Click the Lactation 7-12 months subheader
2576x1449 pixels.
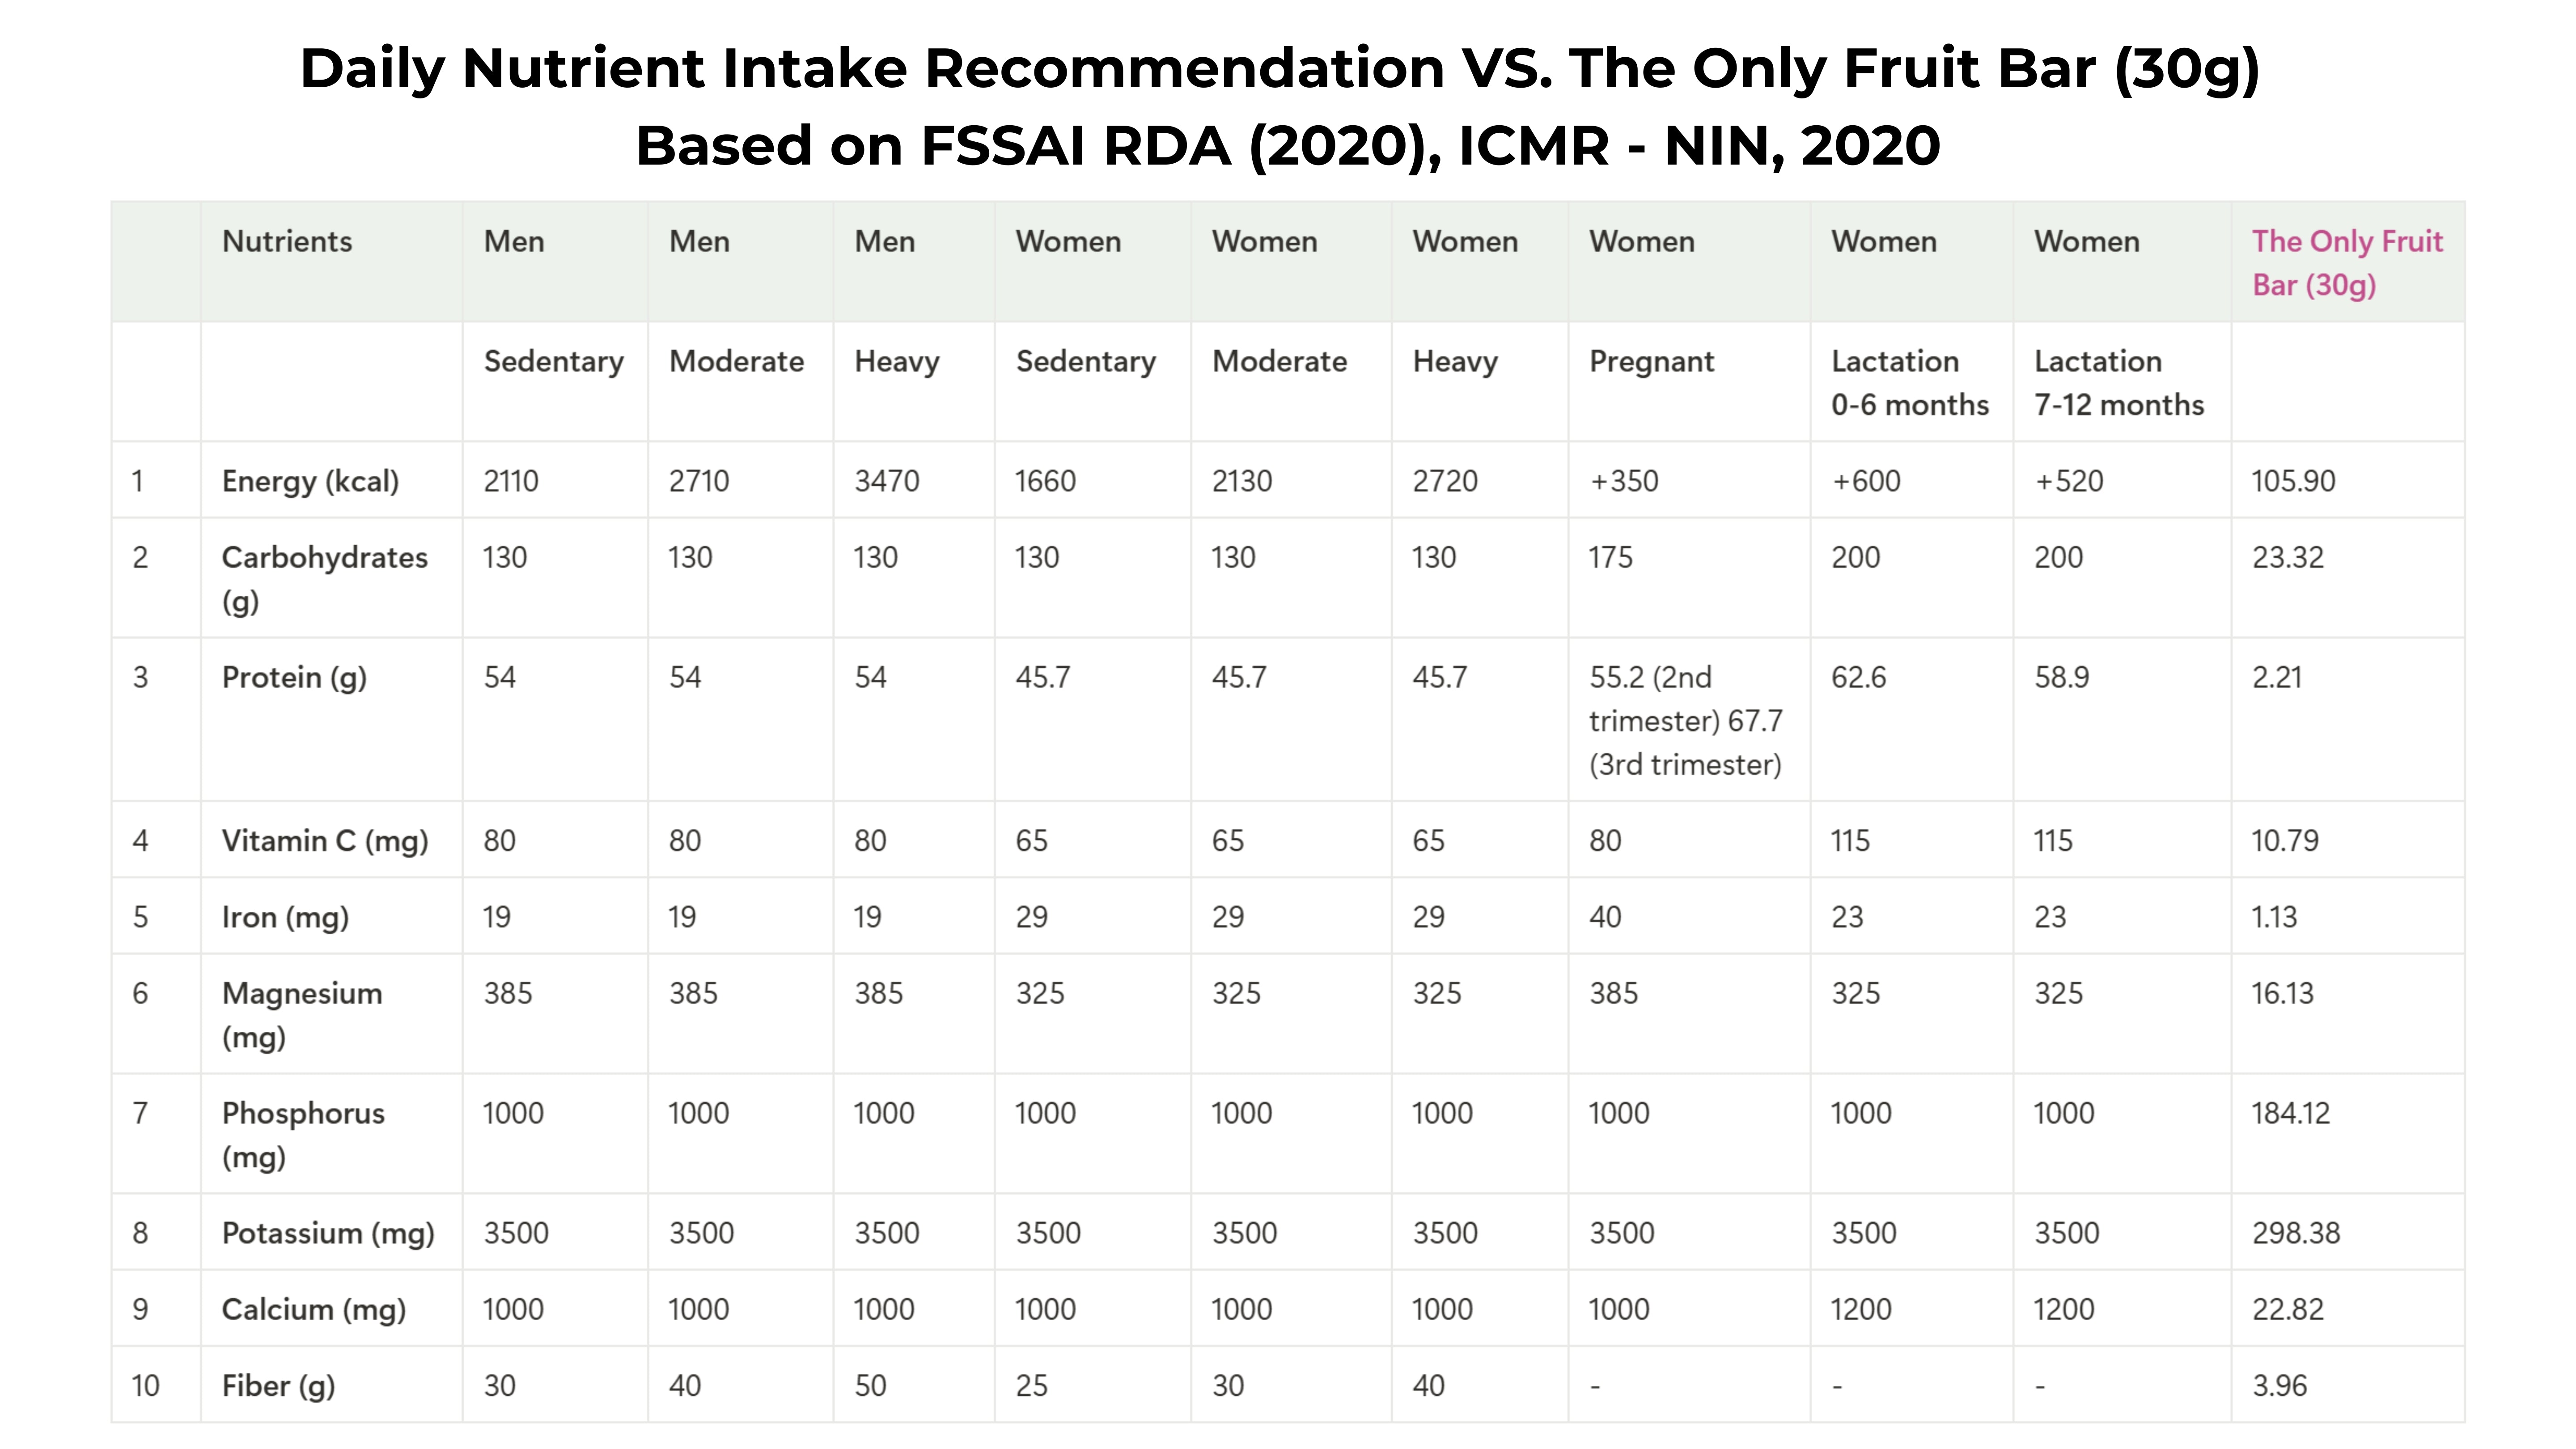(x=2119, y=383)
